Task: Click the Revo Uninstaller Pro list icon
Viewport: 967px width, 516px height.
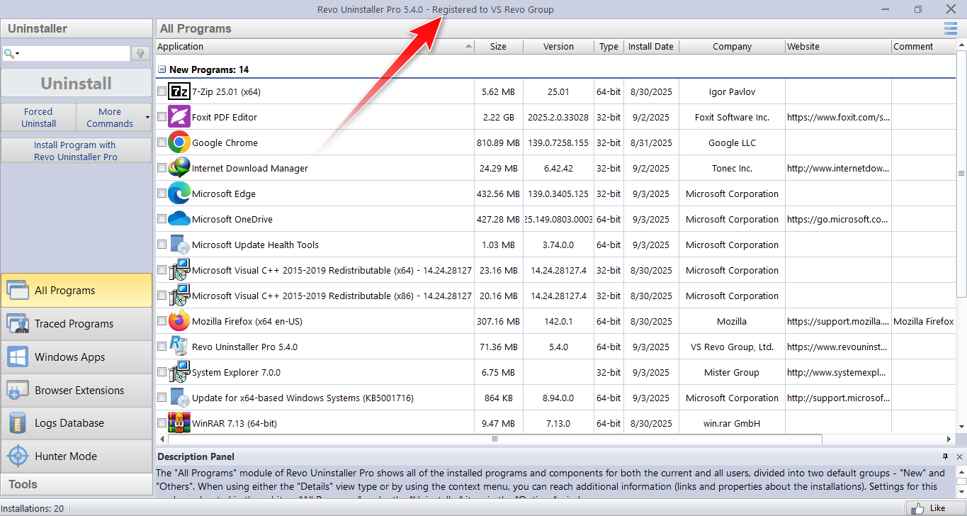Action: 179,347
